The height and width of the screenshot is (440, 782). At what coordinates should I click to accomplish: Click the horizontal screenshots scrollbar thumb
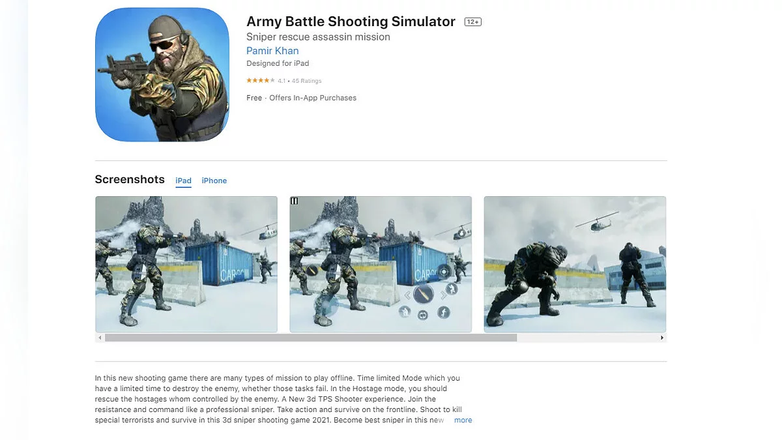coord(311,338)
